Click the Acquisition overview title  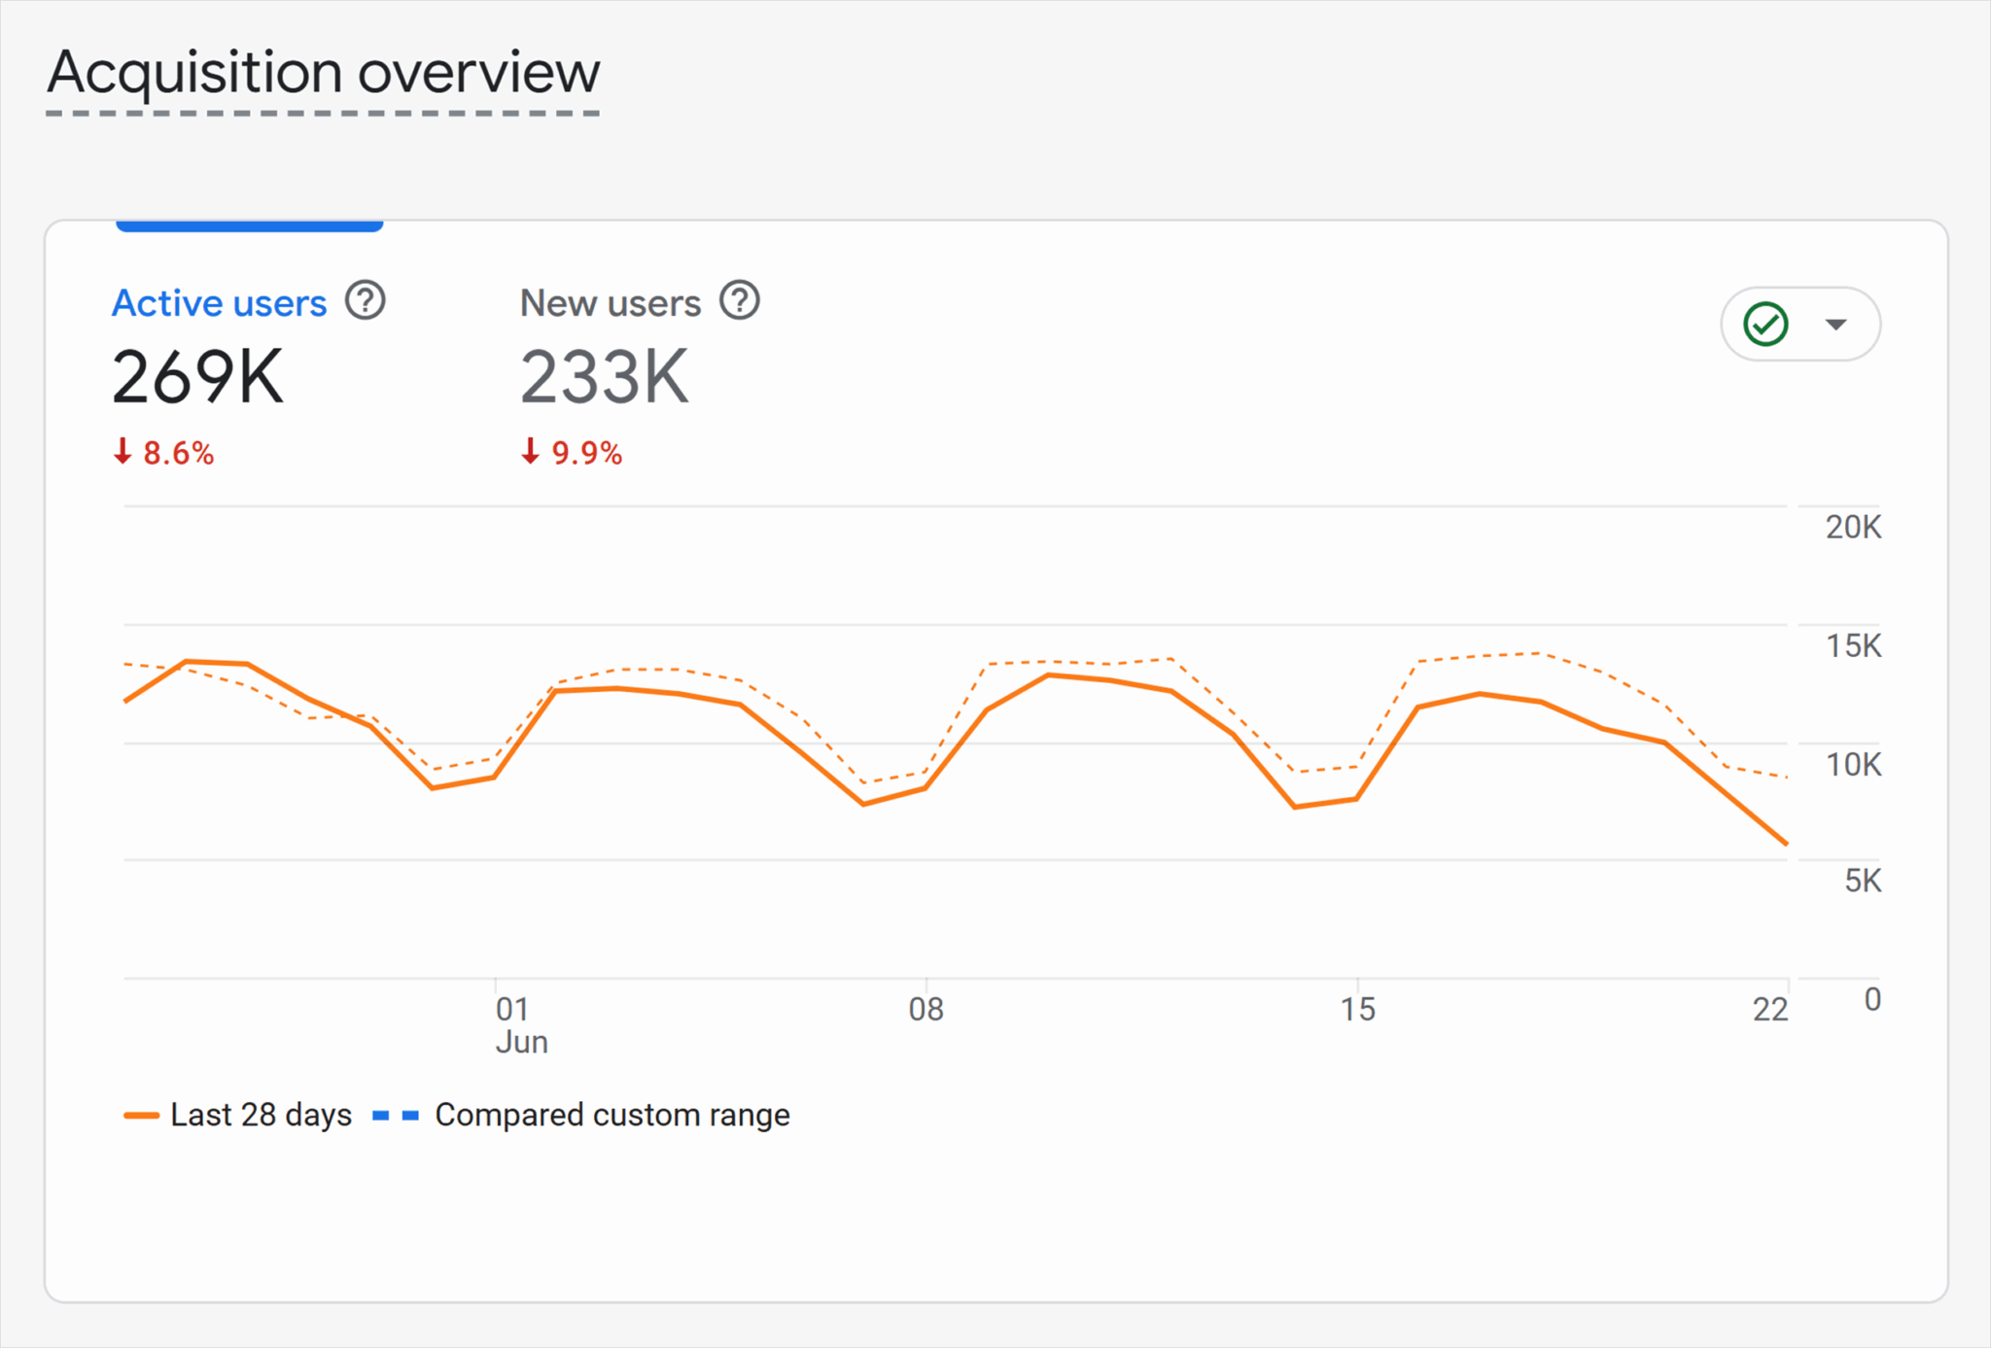(324, 72)
